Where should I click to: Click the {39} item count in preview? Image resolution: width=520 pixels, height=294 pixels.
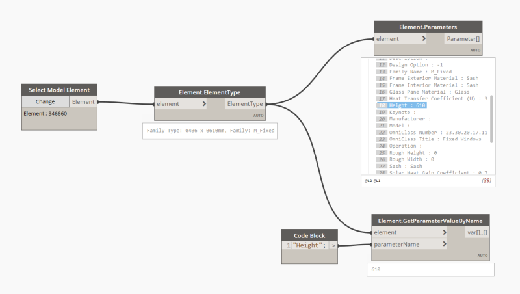[x=486, y=181]
